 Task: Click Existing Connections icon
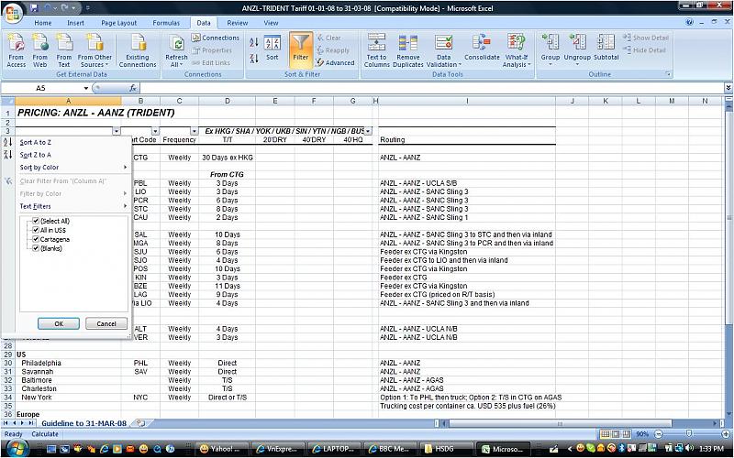click(x=138, y=48)
